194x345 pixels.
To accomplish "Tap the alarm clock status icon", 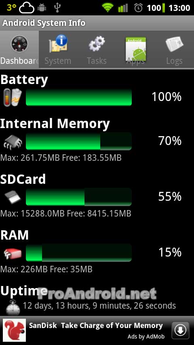I will (139, 8).
